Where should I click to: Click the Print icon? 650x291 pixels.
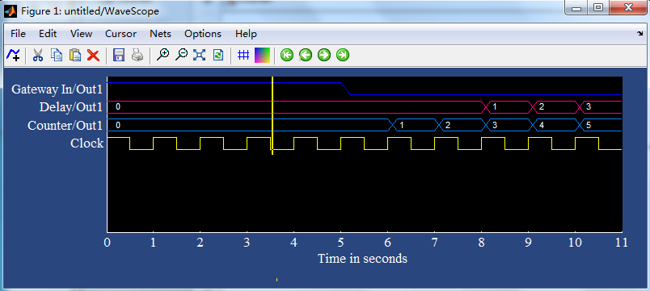[137, 55]
